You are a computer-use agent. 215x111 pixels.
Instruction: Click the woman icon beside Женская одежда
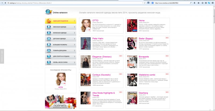(x=49, y=27)
